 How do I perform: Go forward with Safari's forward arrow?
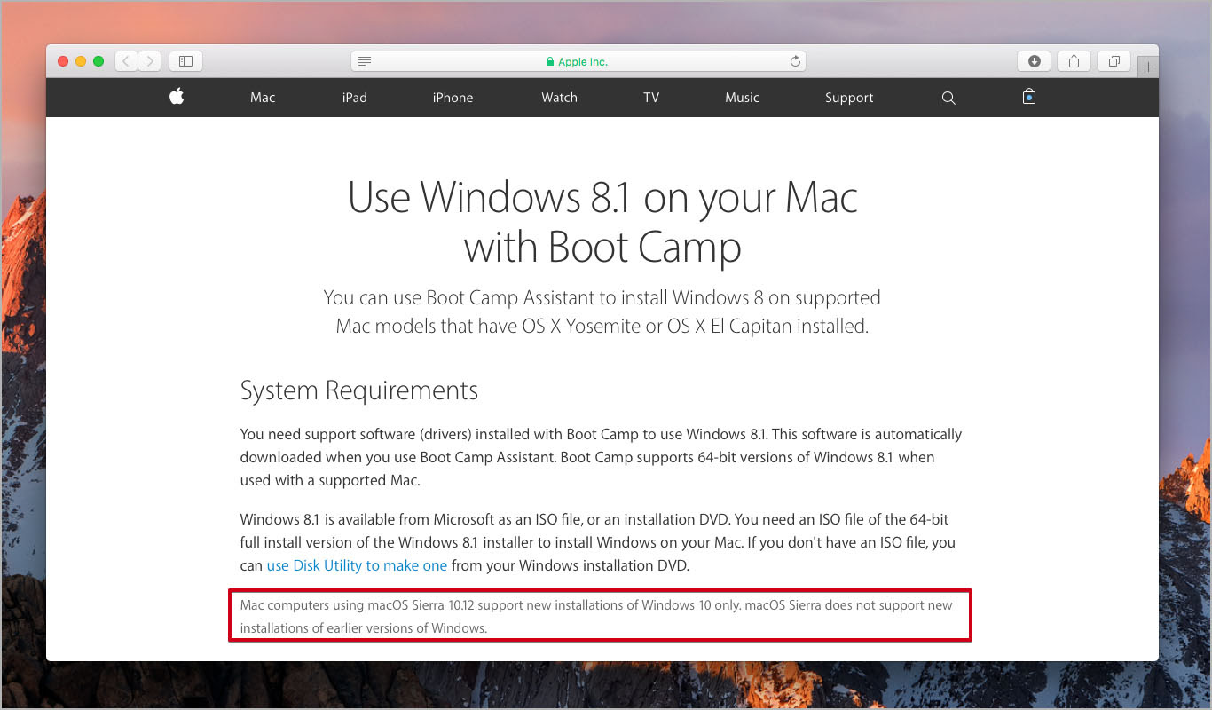(x=150, y=61)
